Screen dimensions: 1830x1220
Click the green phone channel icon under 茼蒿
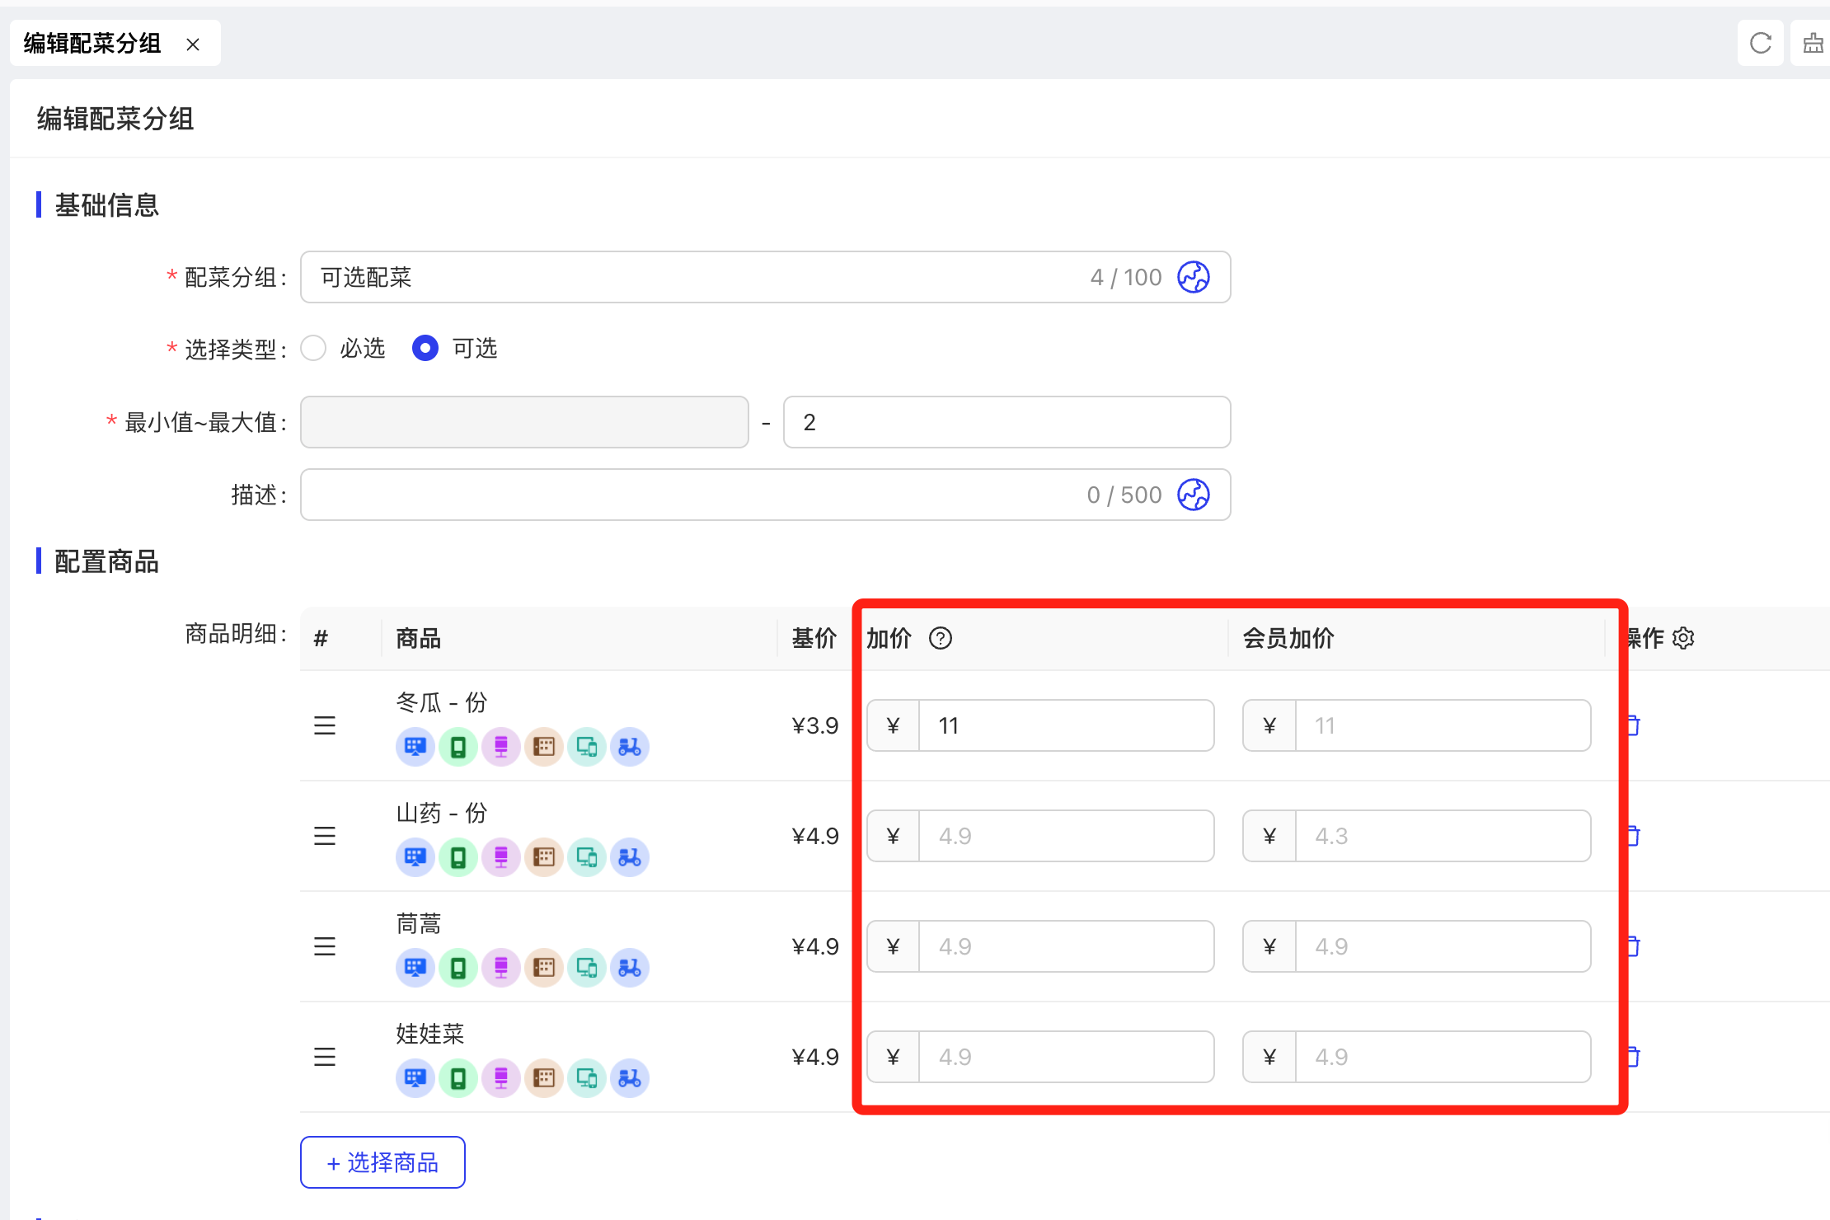tap(458, 967)
